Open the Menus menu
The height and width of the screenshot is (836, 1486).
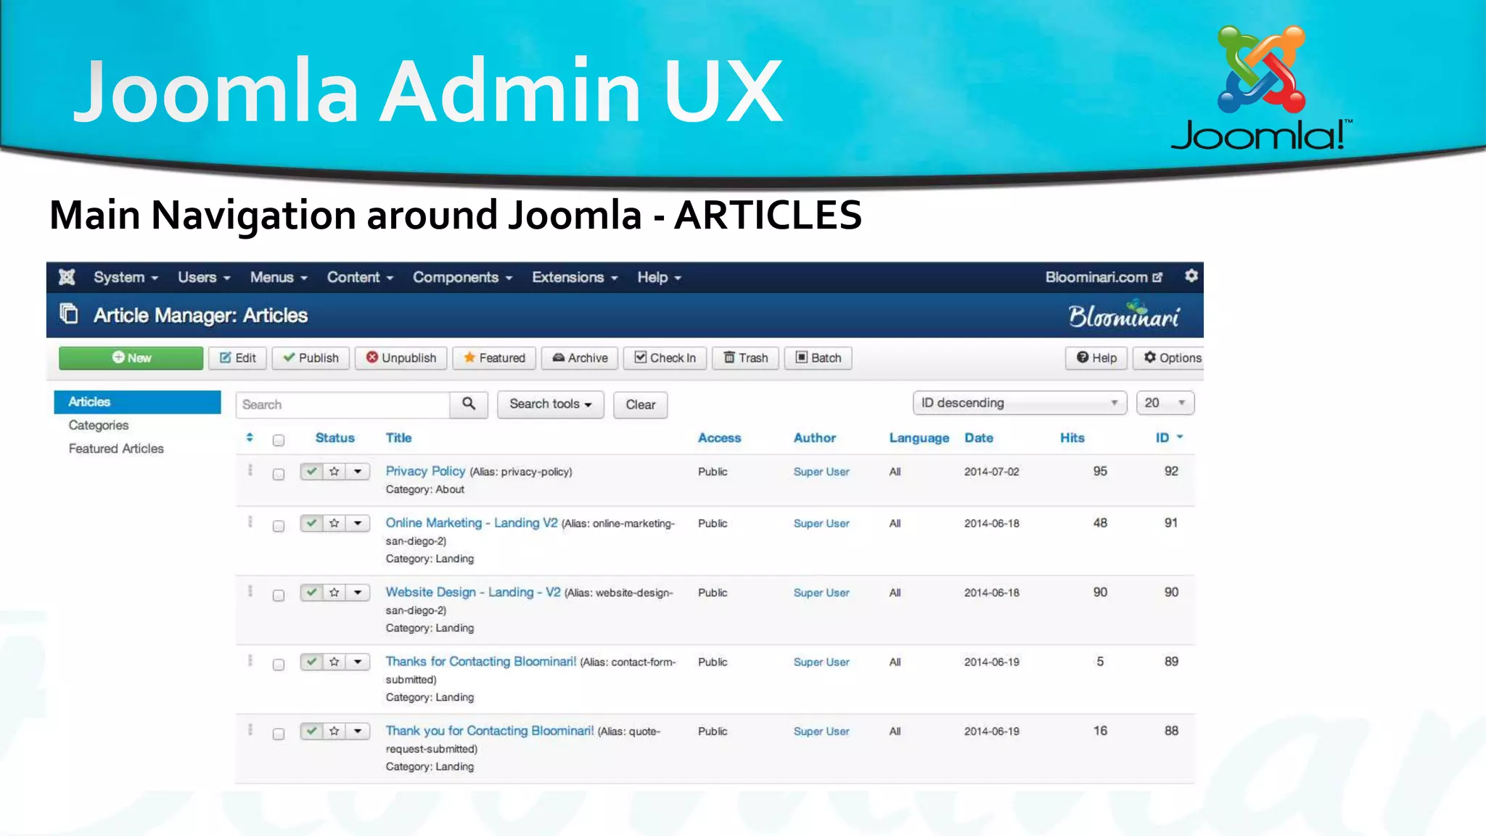pyautogui.click(x=279, y=277)
